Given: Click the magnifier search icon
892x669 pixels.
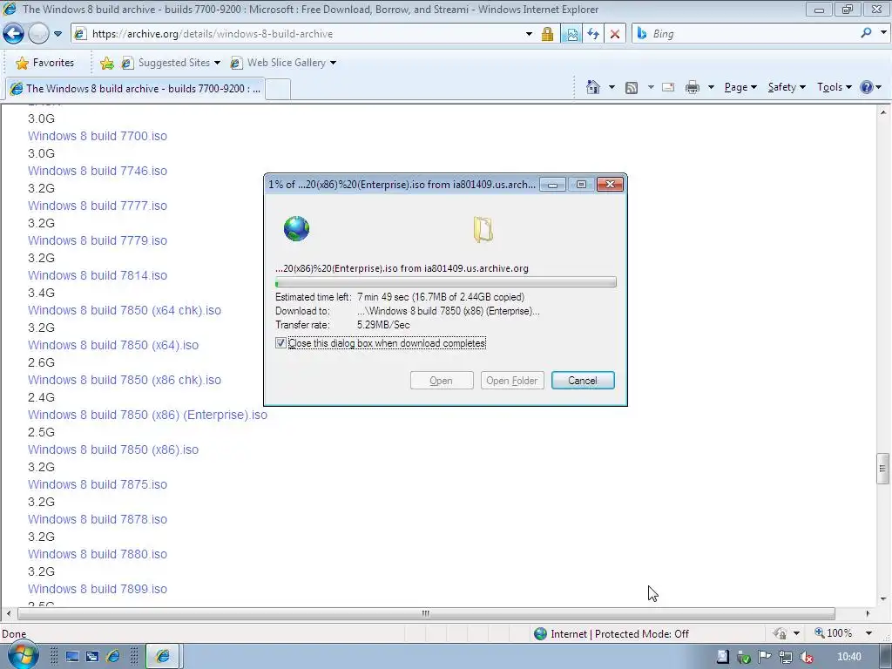Looking at the screenshot, I should [x=866, y=33].
